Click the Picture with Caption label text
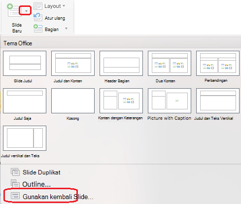The height and width of the screenshot is (204, 241). tap(169, 118)
